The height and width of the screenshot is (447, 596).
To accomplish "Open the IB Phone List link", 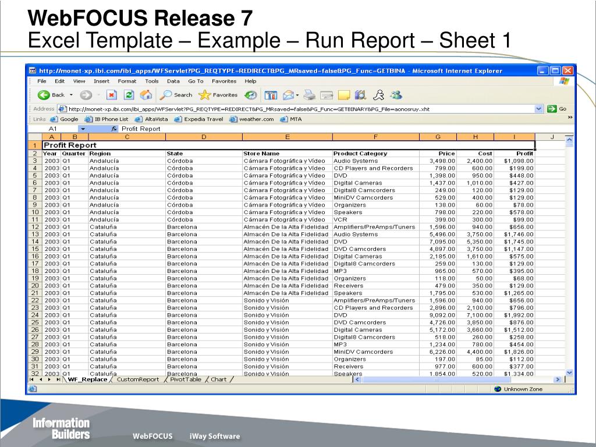I will pyautogui.click(x=107, y=119).
